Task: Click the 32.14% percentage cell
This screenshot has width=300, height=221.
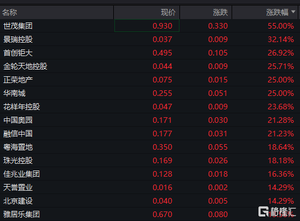Action: click(x=281, y=39)
